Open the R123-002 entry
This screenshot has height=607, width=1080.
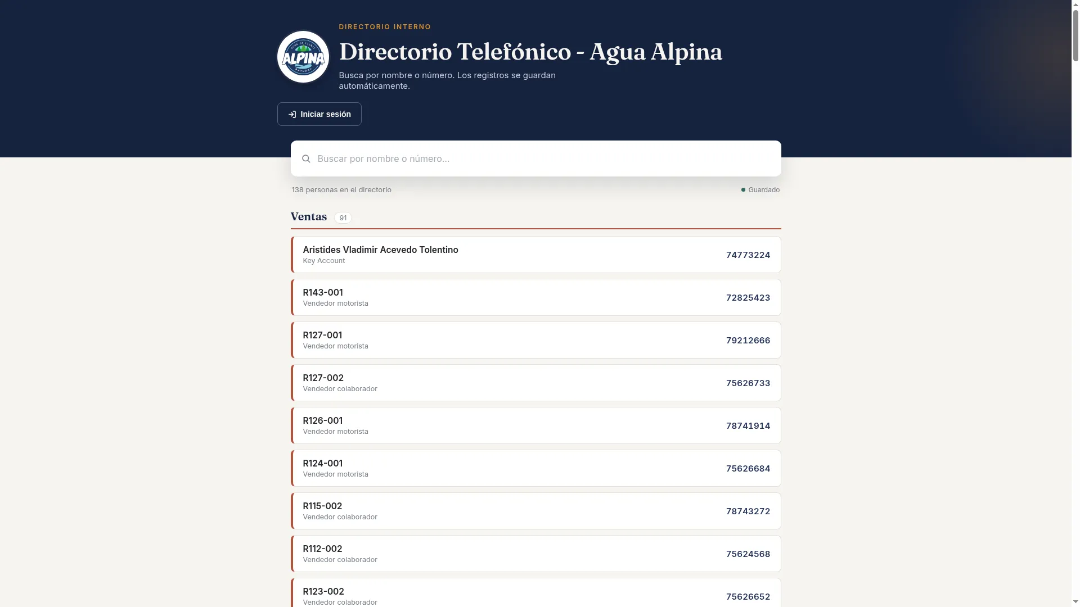tap(535, 592)
